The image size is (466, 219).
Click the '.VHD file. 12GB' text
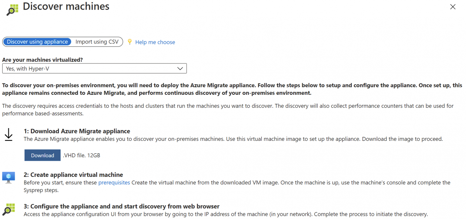[82, 155]
